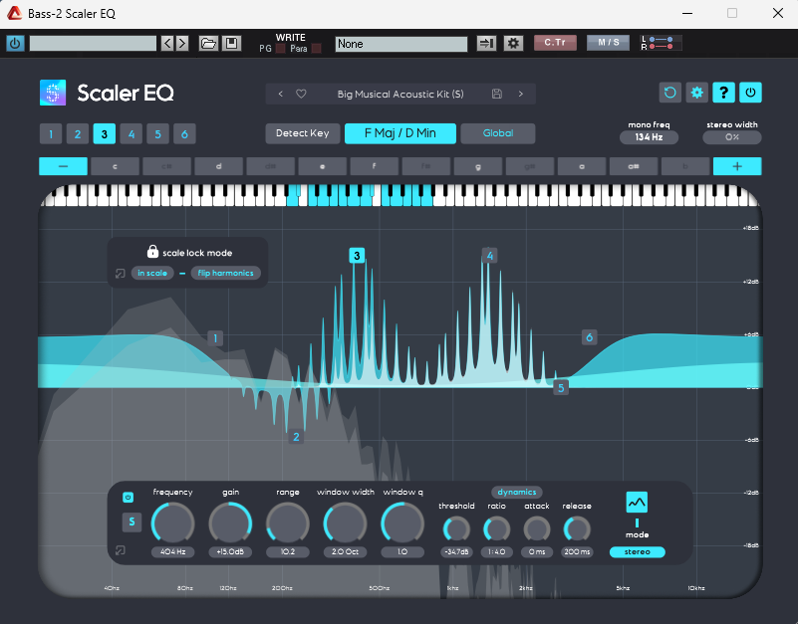
Task: Click the dynamics toggle button
Action: click(517, 492)
